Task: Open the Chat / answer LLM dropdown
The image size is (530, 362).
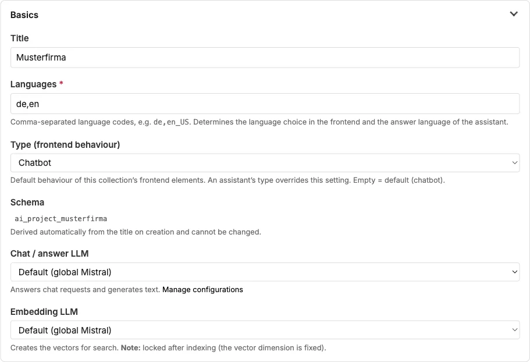Action: (x=265, y=272)
